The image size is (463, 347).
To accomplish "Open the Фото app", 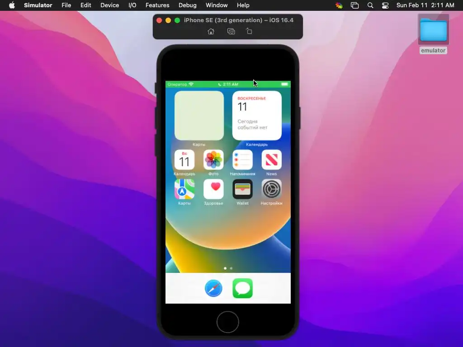I will (x=213, y=159).
